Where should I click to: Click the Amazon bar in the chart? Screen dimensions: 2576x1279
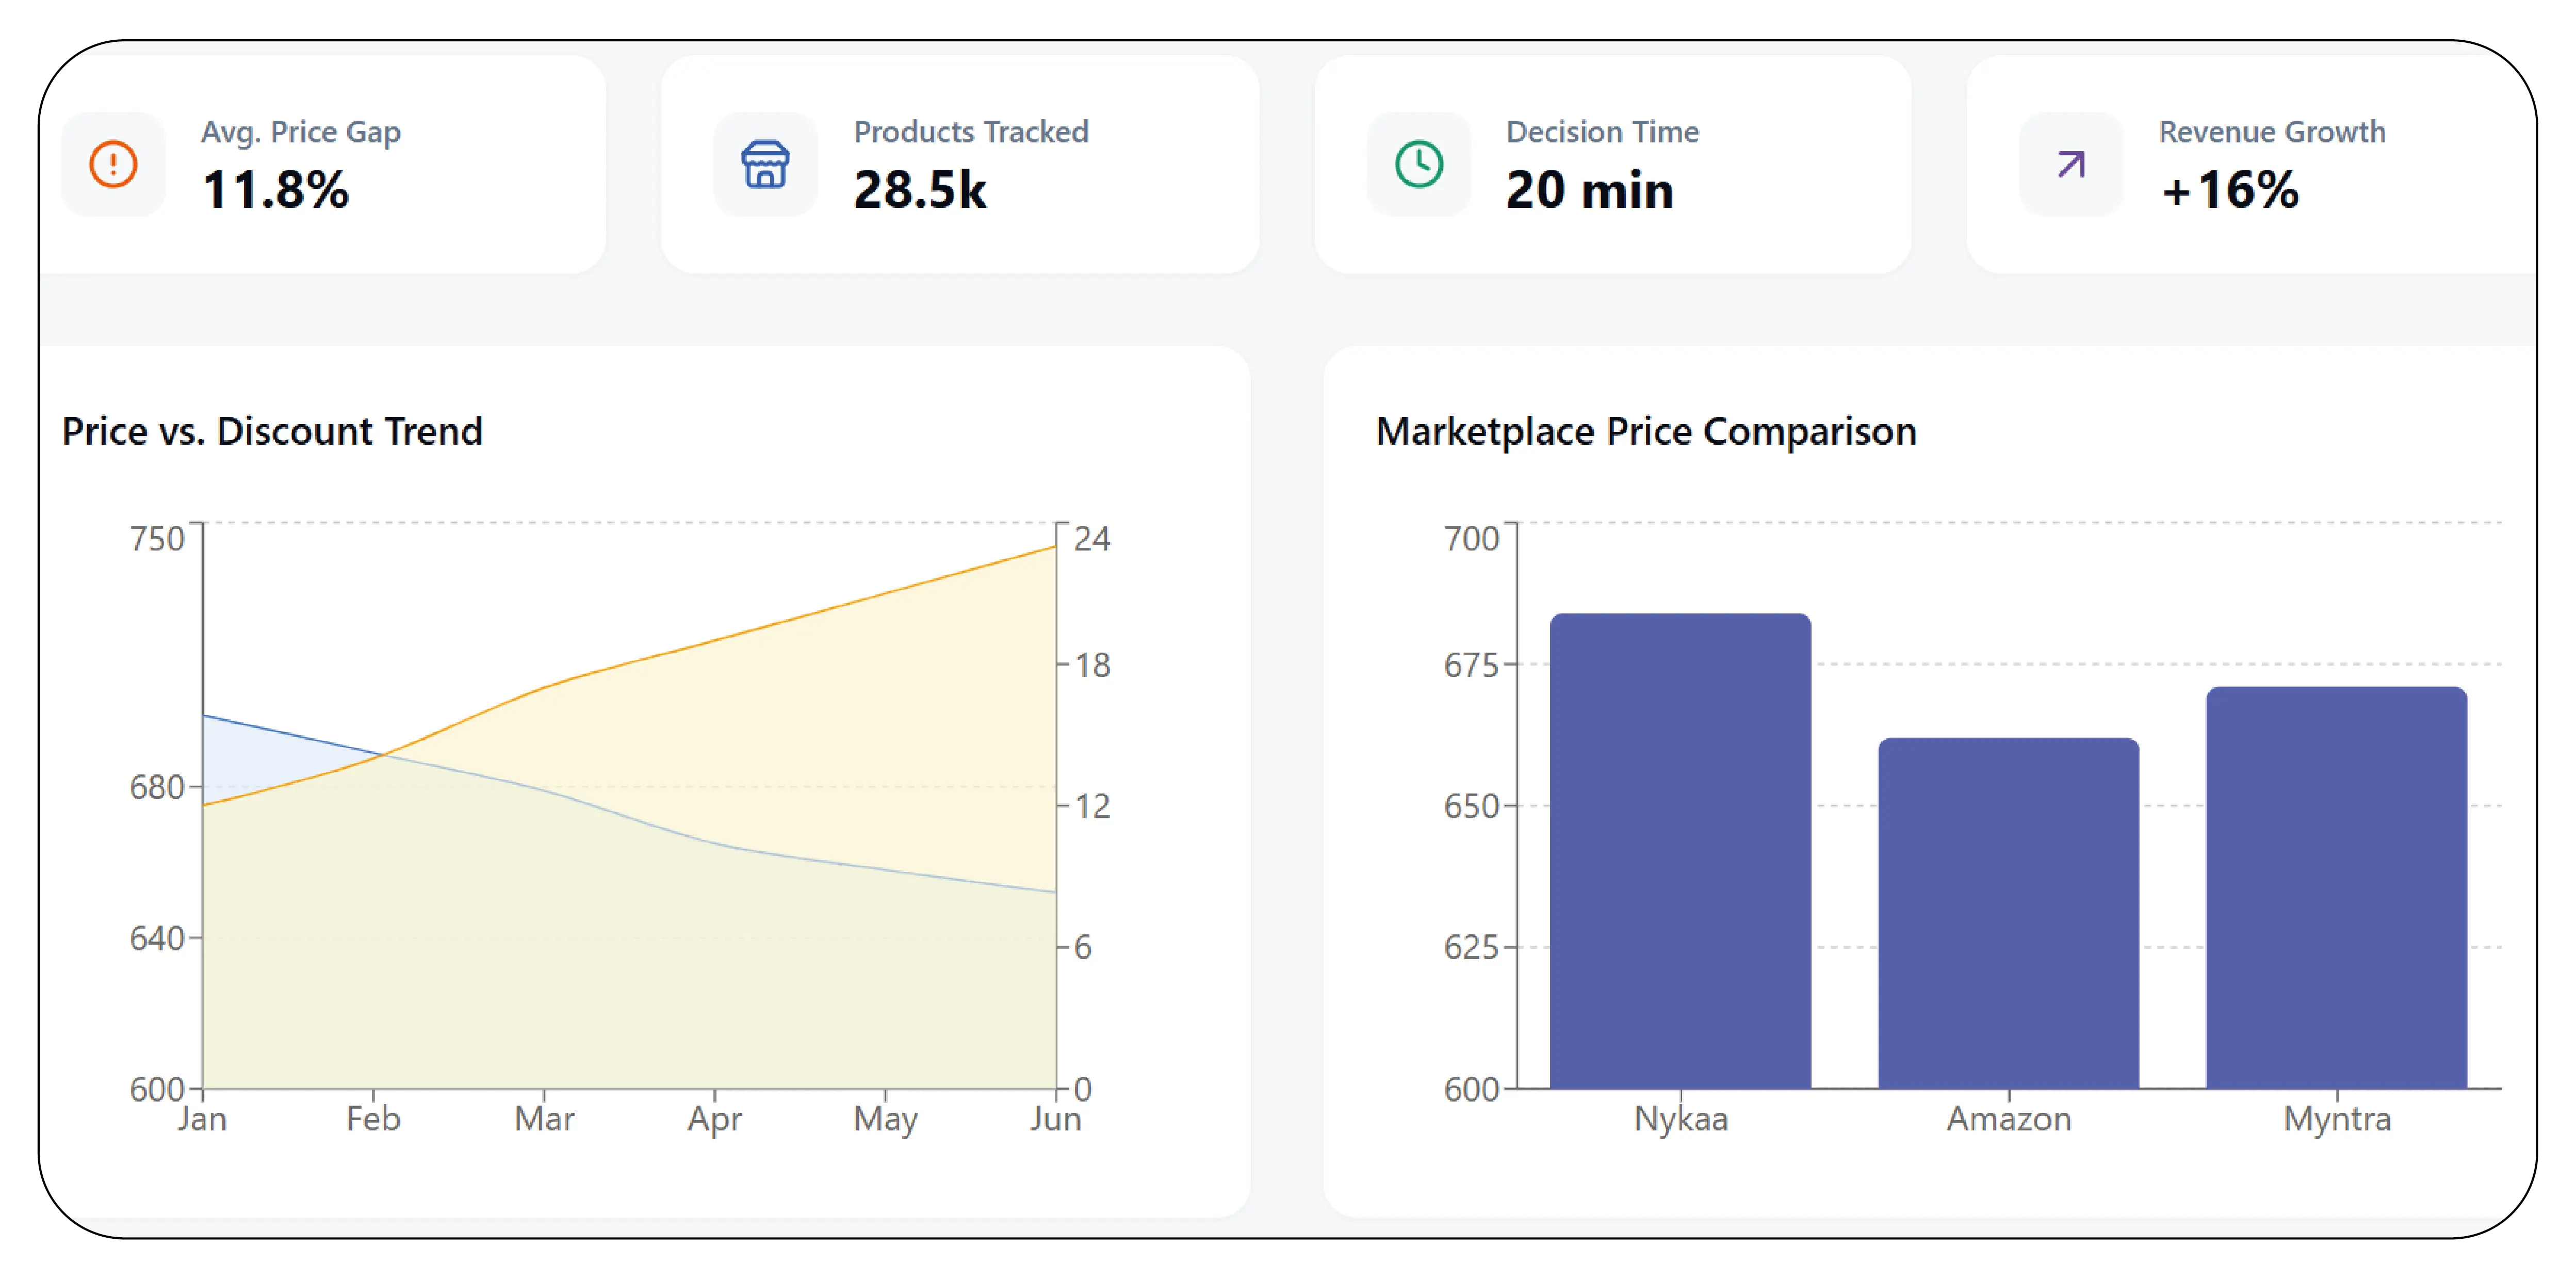(2008, 913)
